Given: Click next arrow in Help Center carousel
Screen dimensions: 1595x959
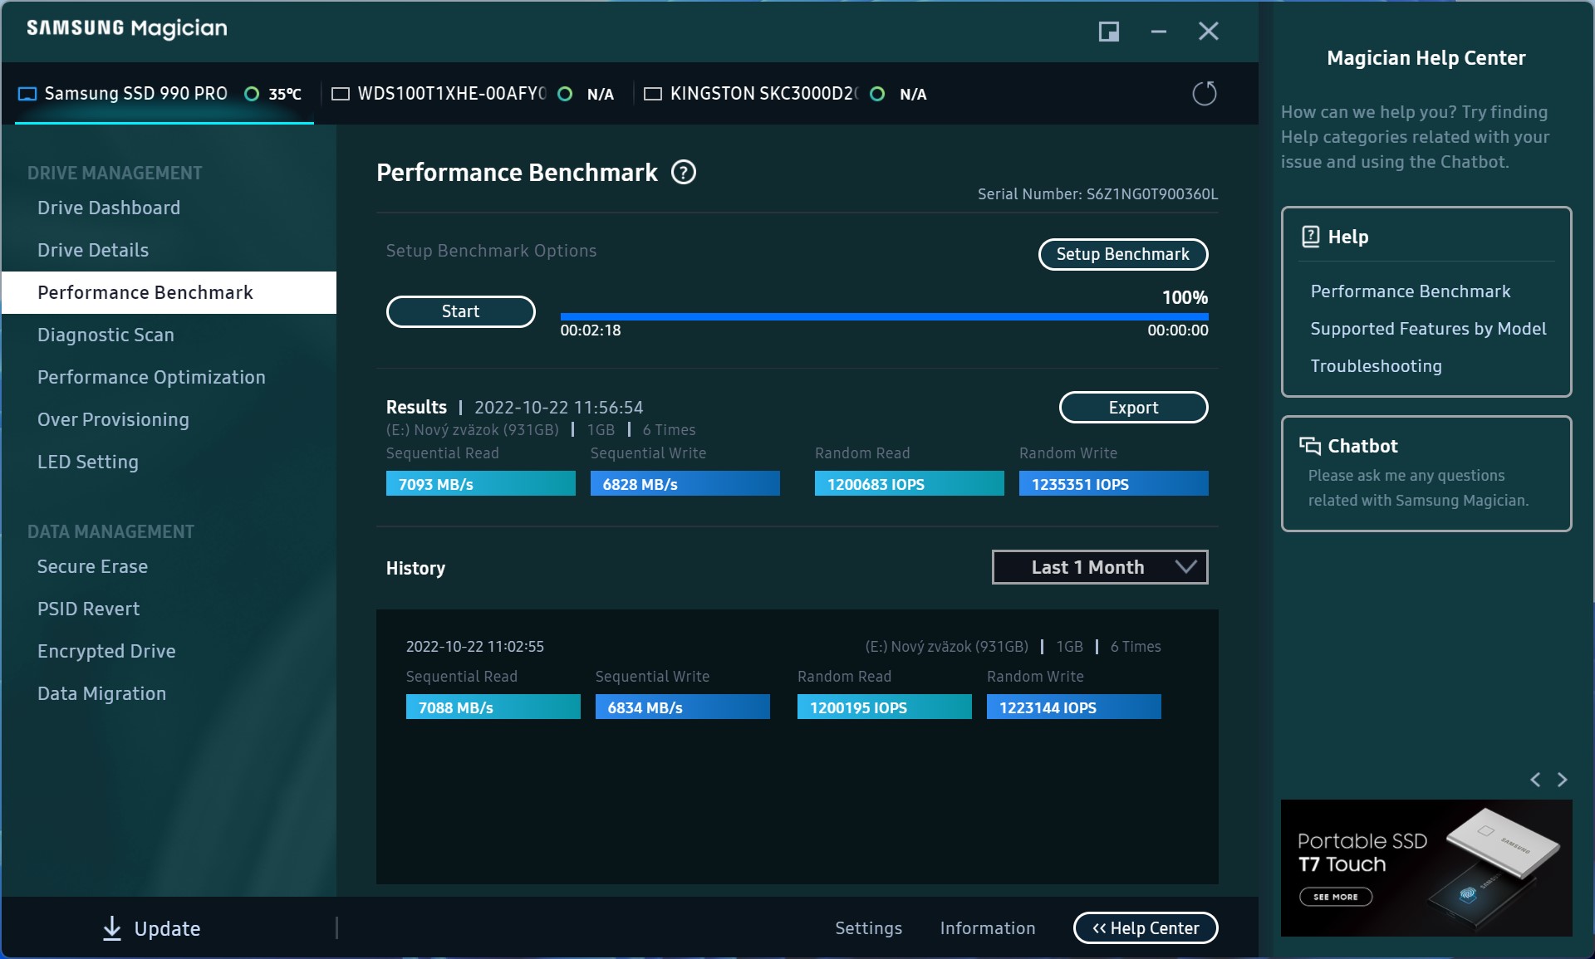Looking at the screenshot, I should pyautogui.click(x=1563, y=780).
